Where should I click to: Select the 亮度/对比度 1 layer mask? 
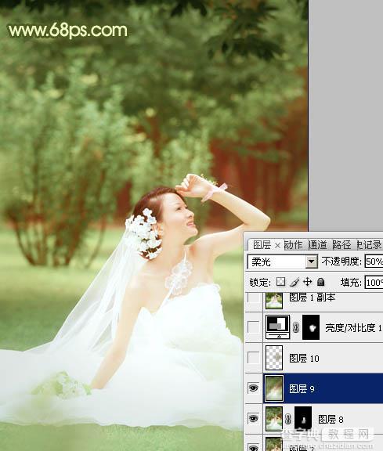coord(311,327)
